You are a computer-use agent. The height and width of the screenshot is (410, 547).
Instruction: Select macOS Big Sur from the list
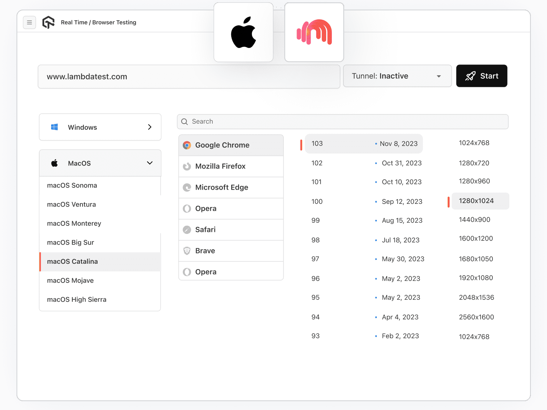[70, 242]
